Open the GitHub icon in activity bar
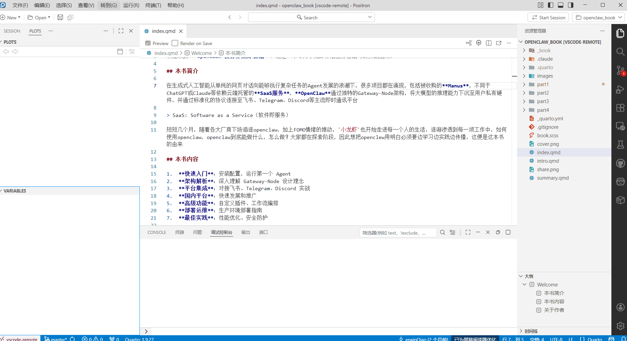This screenshot has height=341, width=627. 620,163
